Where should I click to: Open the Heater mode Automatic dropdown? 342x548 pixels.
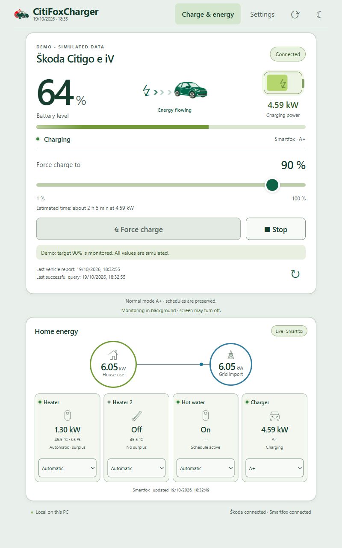click(x=68, y=468)
